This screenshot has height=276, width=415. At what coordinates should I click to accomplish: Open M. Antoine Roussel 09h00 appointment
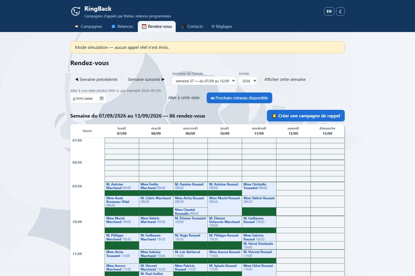point(224,186)
